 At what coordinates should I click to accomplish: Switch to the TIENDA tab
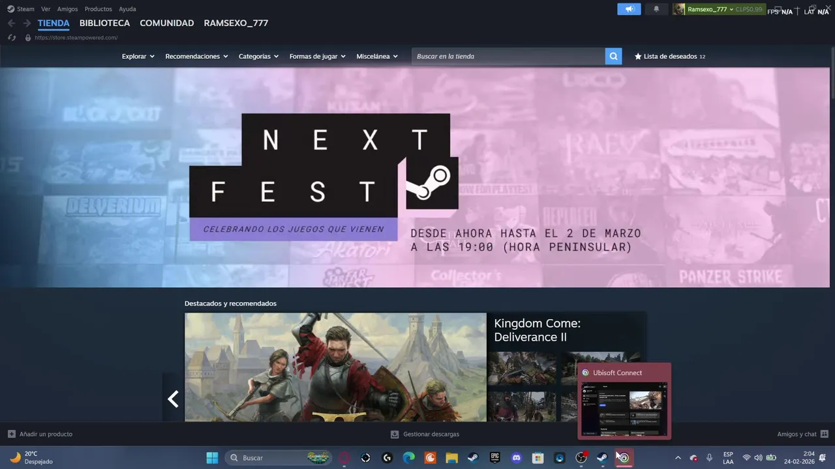pyautogui.click(x=53, y=23)
